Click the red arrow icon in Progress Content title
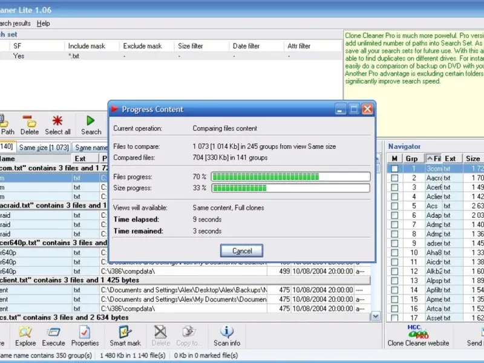484x363 pixels. [115, 109]
